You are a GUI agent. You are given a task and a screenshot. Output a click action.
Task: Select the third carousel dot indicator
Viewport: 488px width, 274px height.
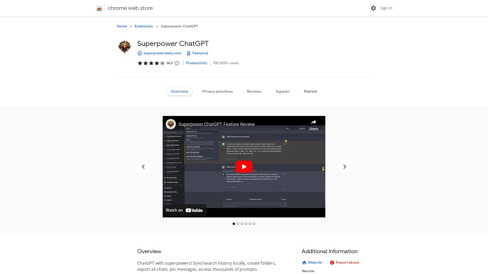[x=242, y=224]
